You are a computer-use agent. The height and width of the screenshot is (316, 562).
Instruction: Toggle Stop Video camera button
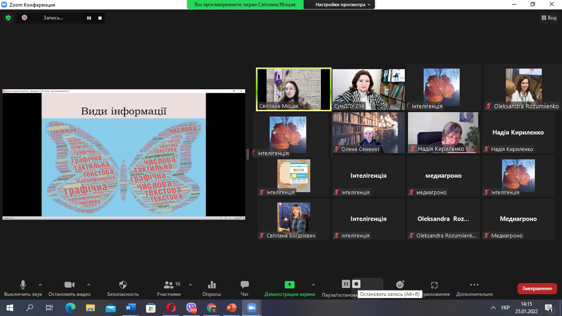[69, 285]
